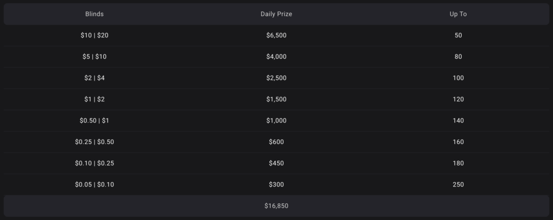Click the $16,850 total footer
The width and height of the screenshot is (553, 220).
tap(276, 206)
